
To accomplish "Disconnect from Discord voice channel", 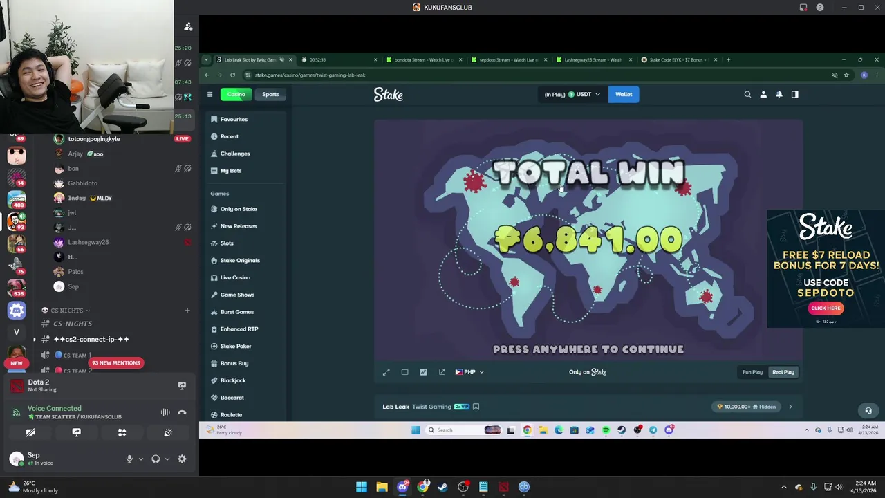I will [x=182, y=412].
